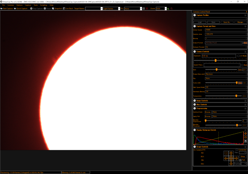Click the green histogram icon in the toolbar
Screen dimensions: 248x174
tap(168, 9)
